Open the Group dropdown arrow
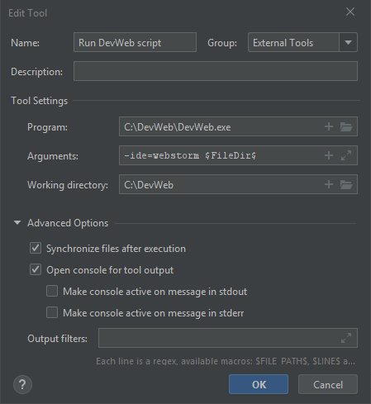Screen dimensions: 371x404 coord(348,42)
